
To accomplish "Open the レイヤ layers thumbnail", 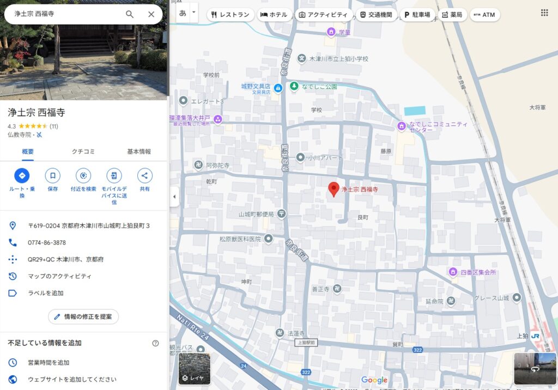I will click(x=195, y=369).
